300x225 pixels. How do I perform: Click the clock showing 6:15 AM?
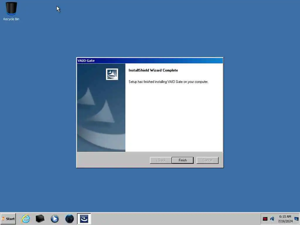[x=285, y=217]
